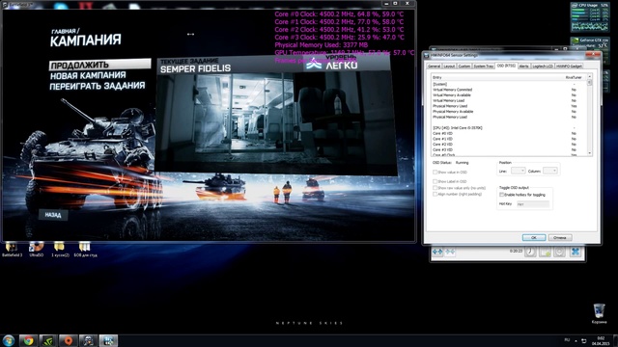
Task: Cancel dialog with Отмена button
Action: pyautogui.click(x=560, y=238)
